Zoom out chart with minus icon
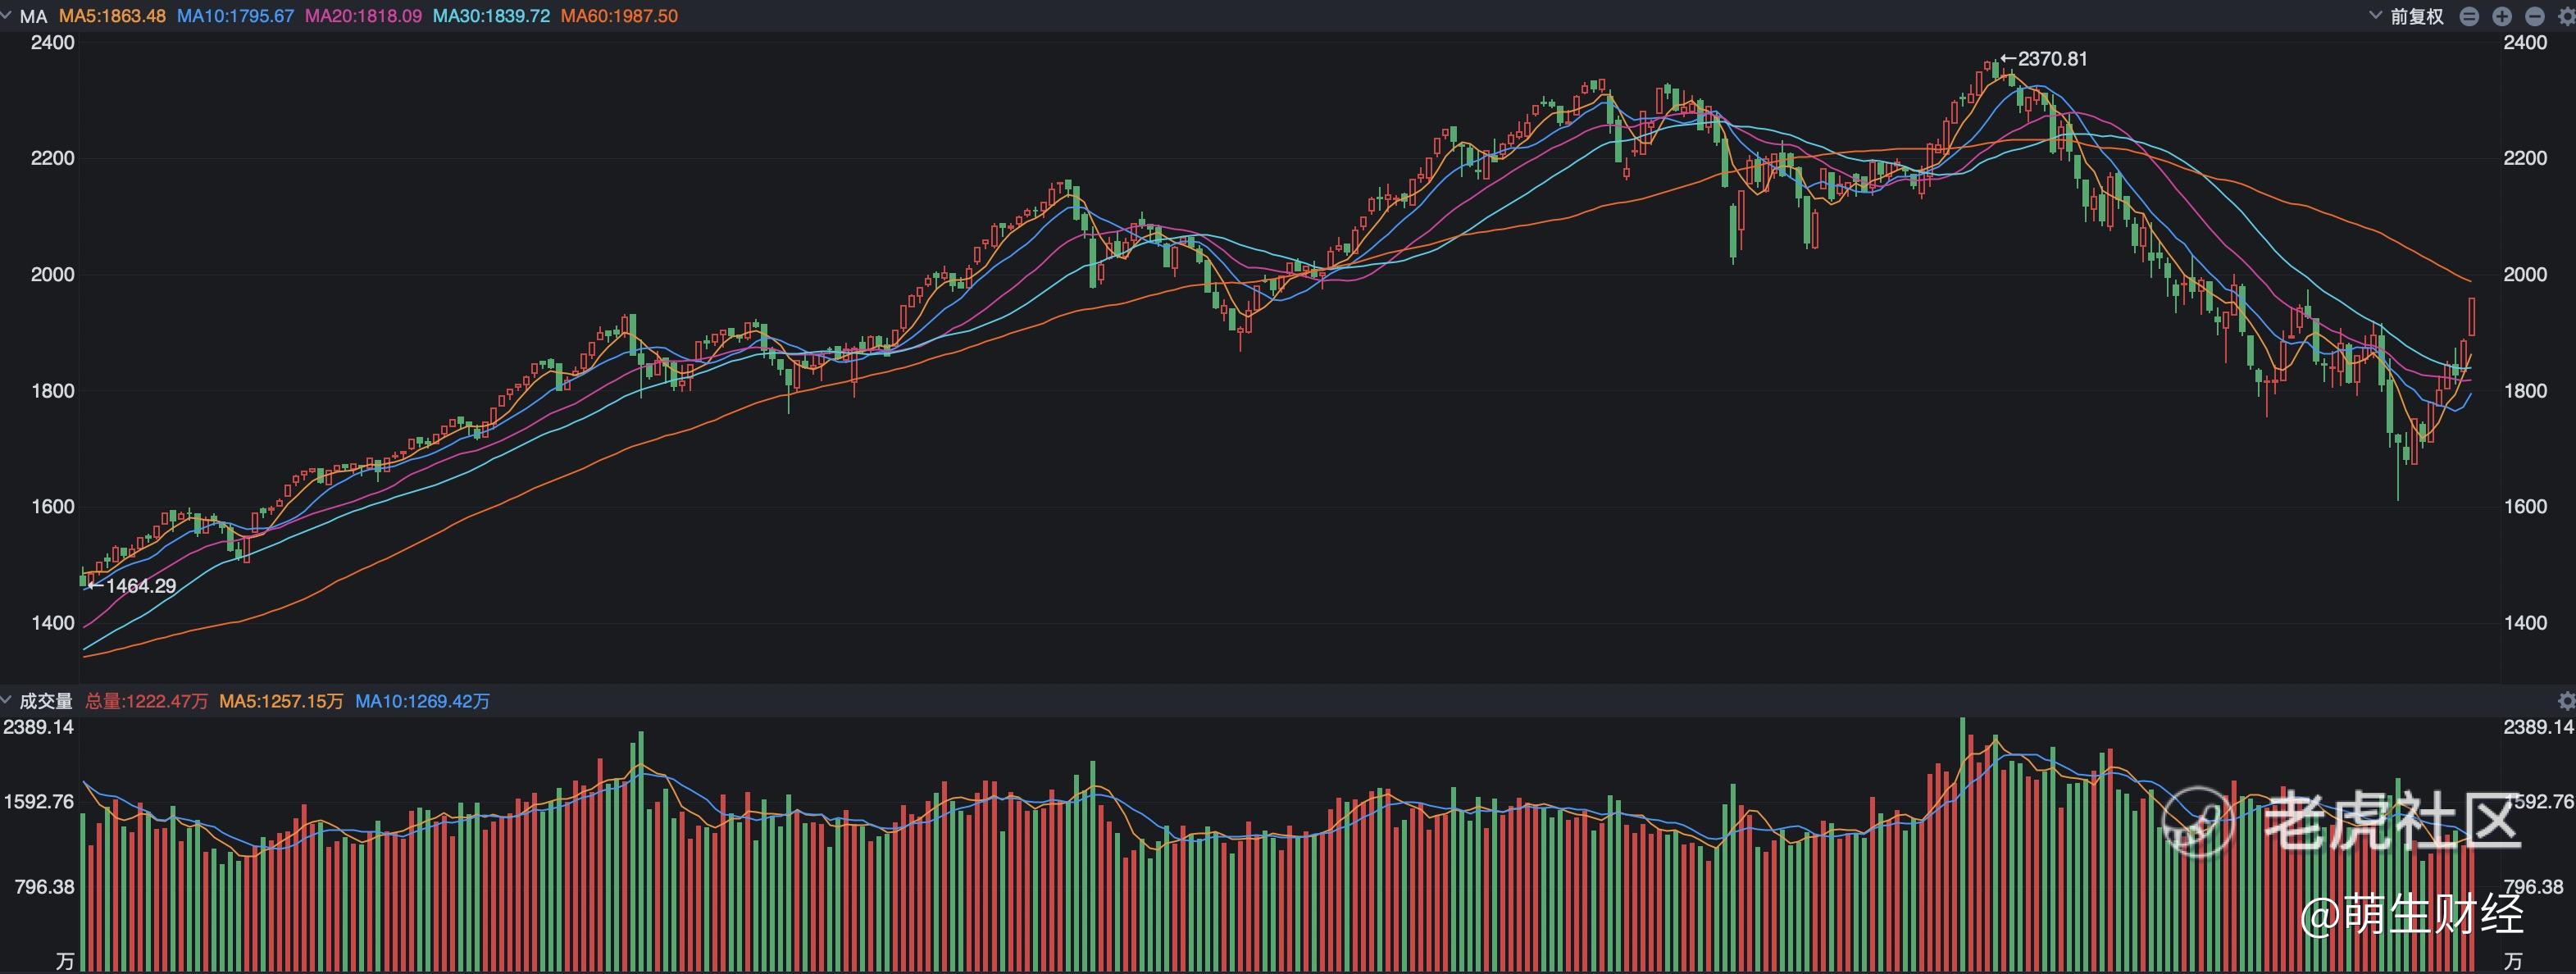This screenshot has width=2576, height=974. (x=2535, y=16)
